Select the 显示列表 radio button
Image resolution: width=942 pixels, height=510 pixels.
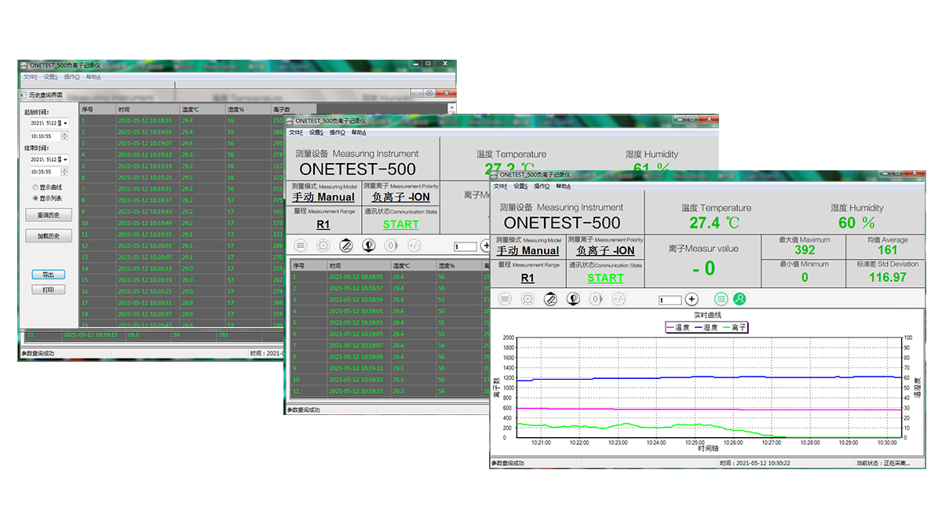[x=35, y=199]
